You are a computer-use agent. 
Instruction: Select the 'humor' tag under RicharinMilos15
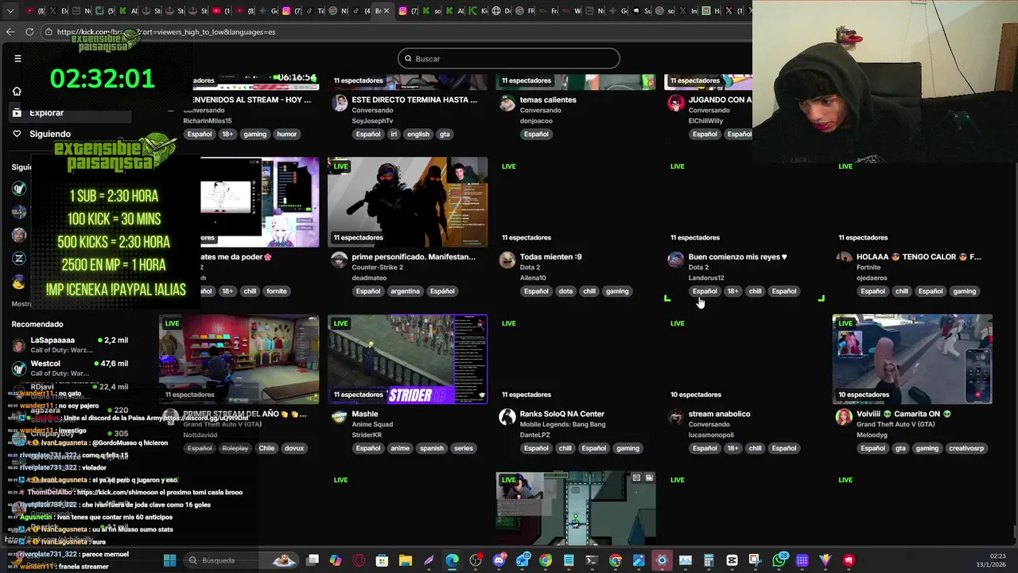tap(286, 134)
